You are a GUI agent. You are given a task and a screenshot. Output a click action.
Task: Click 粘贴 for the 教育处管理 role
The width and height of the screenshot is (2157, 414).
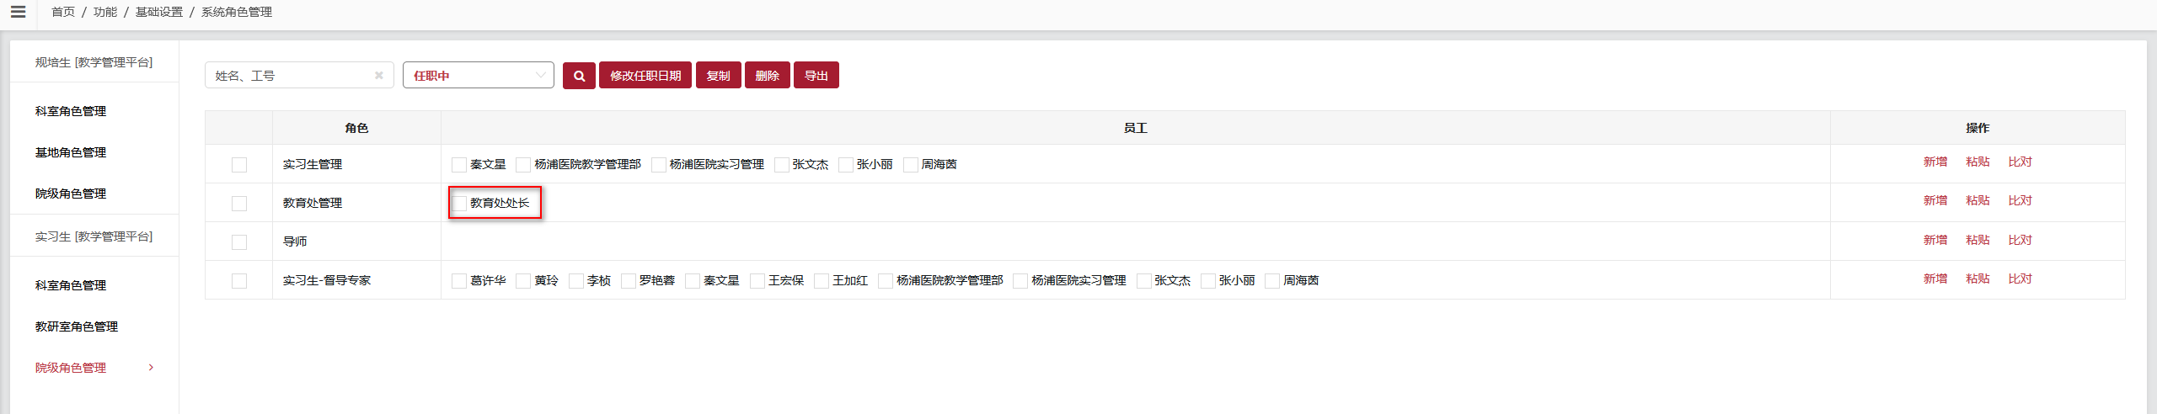[x=1978, y=200]
